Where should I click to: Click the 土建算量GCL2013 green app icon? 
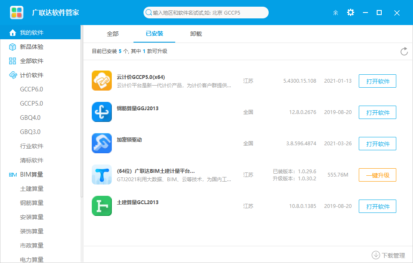tap(102, 206)
